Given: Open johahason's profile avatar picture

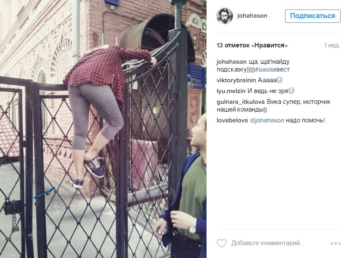Looking at the screenshot, I should click(x=225, y=16).
